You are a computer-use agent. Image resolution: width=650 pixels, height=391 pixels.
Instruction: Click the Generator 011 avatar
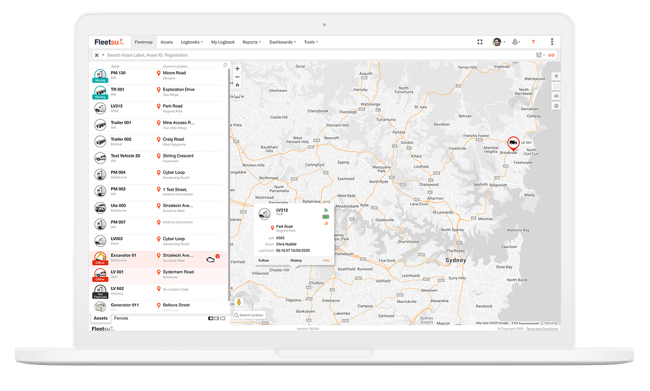[100, 307]
